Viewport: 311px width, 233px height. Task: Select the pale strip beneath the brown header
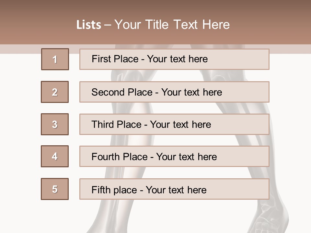(19, 49)
